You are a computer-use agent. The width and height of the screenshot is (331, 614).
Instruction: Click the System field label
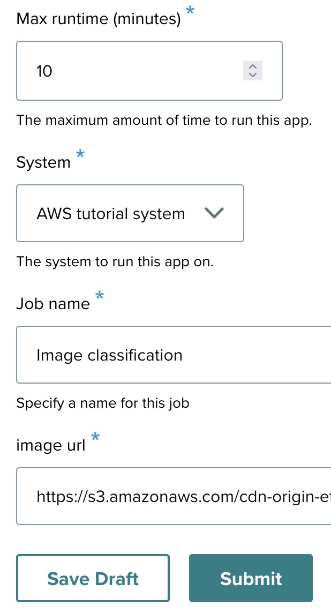pos(43,162)
